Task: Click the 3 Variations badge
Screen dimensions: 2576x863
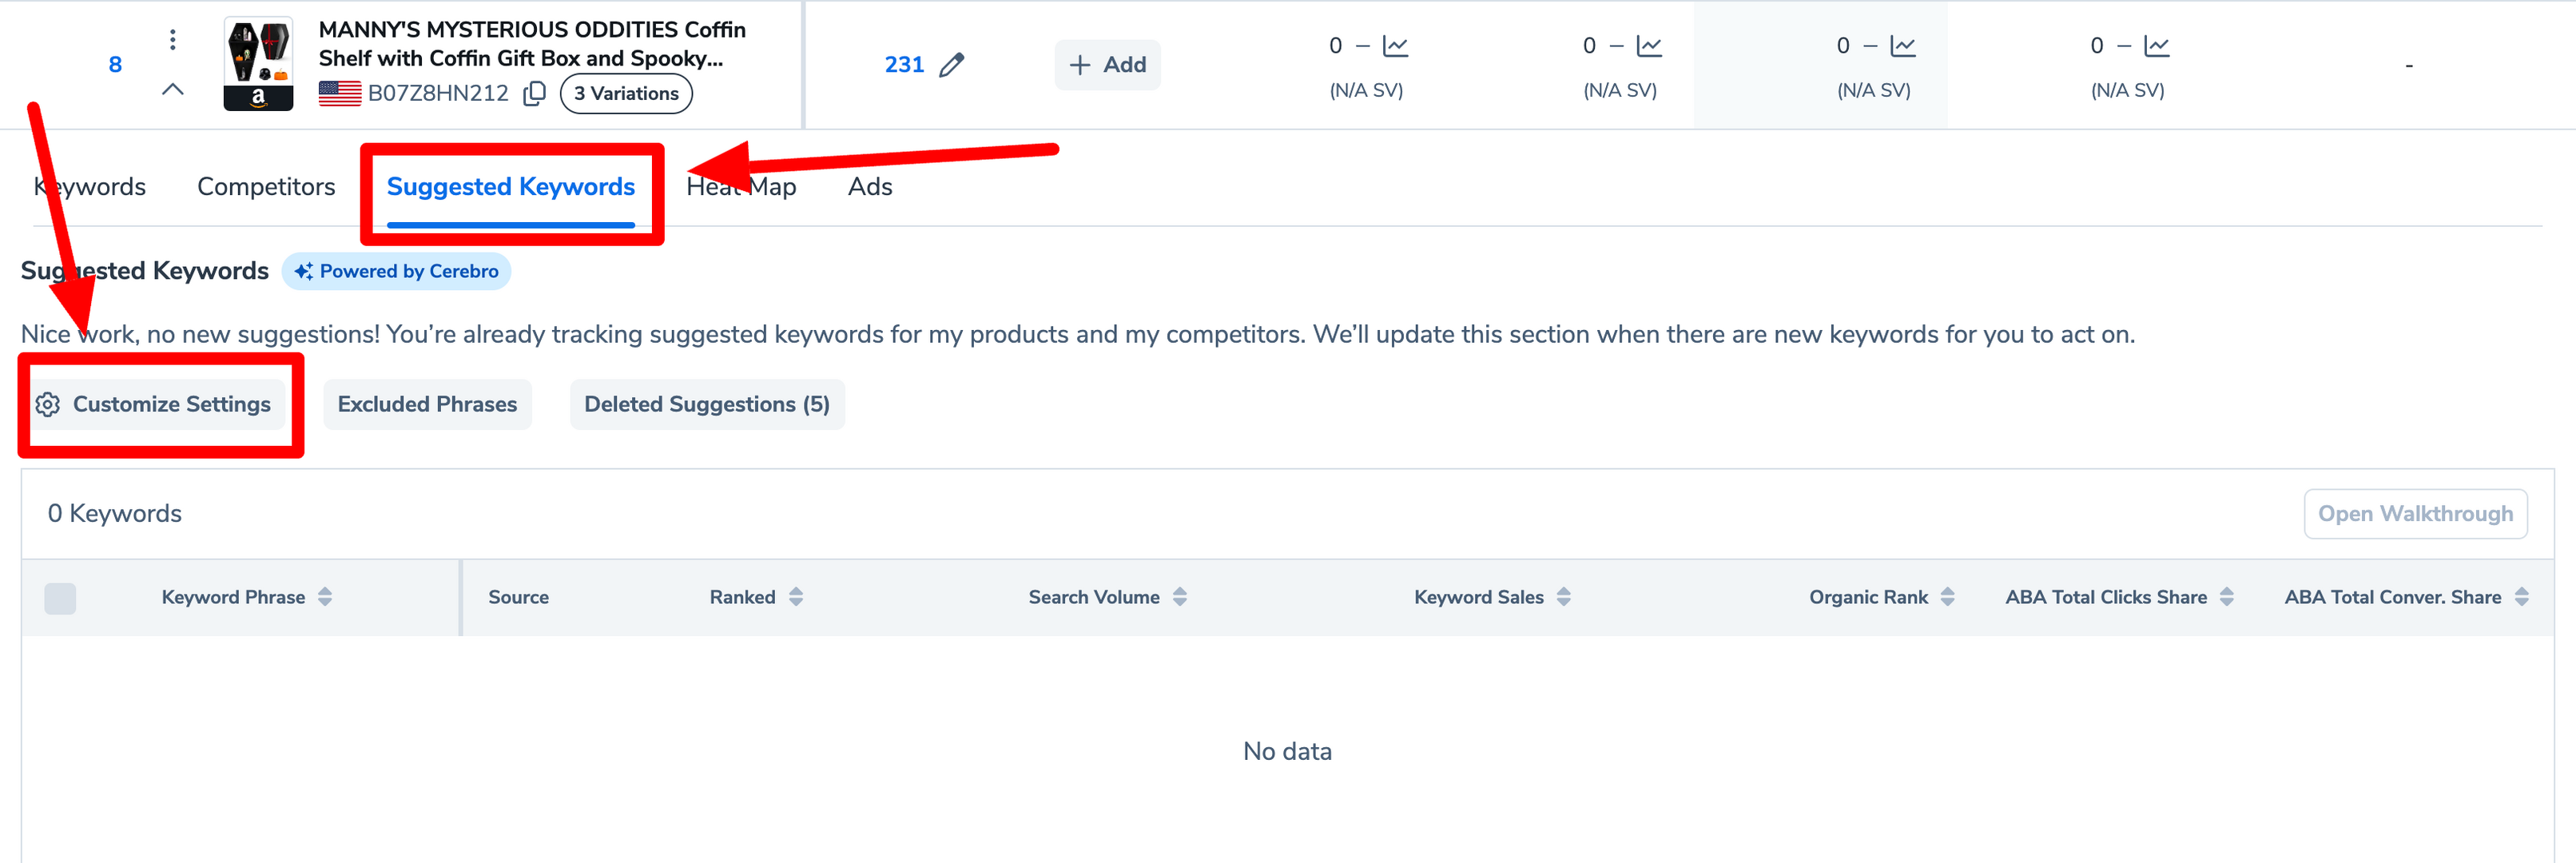Action: click(x=626, y=93)
